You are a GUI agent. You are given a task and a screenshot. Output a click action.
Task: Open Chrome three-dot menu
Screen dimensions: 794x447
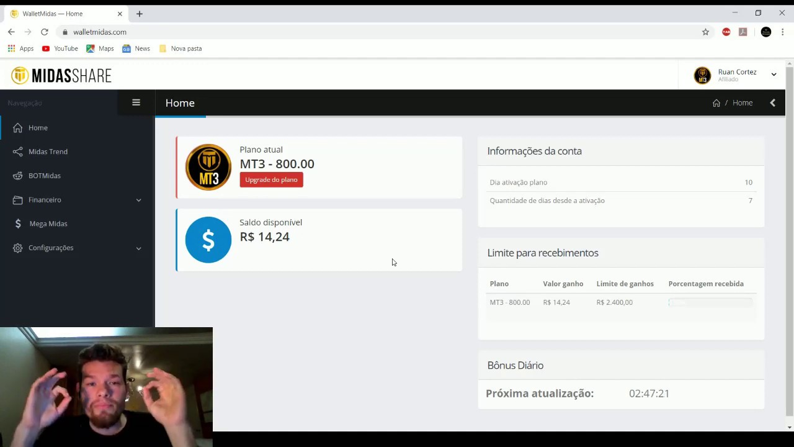(x=783, y=32)
